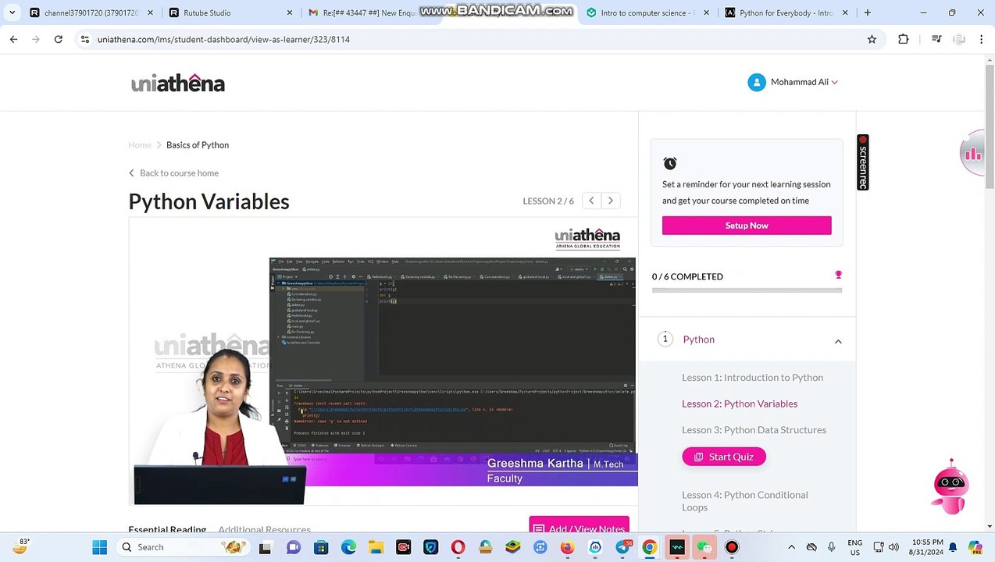Open Lesson 3: Python Data Structures
Viewport: 995px width, 562px height.
[x=754, y=430]
